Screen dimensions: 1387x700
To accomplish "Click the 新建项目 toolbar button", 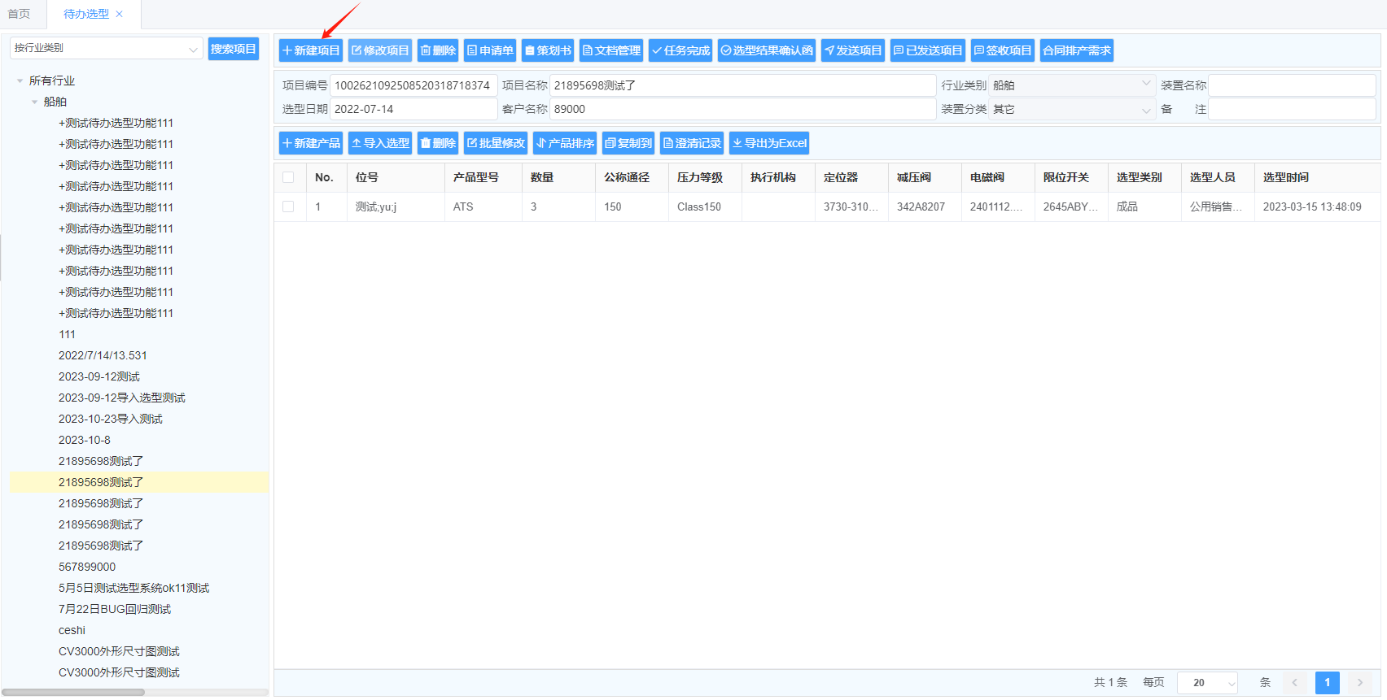I will click(x=310, y=50).
